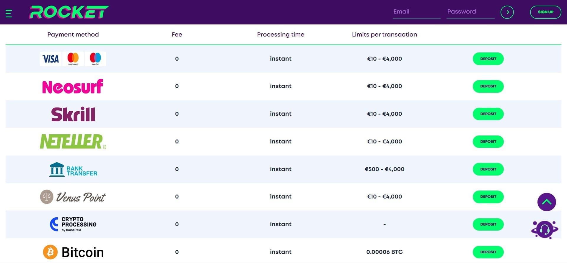Click the Visa card logo
The height and width of the screenshot is (263, 567).
[51, 59]
